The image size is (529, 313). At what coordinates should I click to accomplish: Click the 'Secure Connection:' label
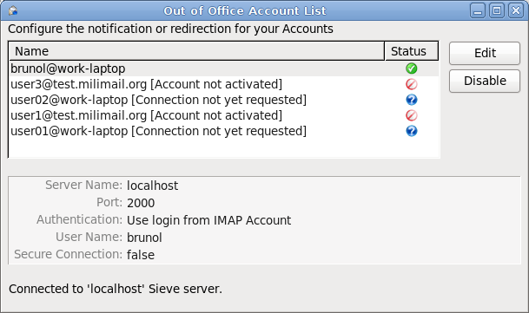click(68, 254)
